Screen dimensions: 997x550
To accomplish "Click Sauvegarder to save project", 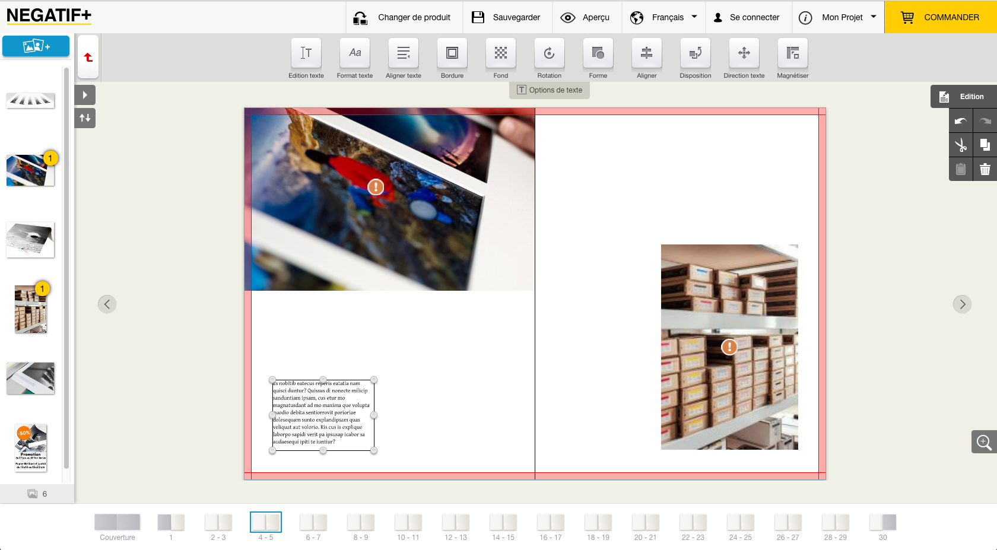I will click(506, 17).
